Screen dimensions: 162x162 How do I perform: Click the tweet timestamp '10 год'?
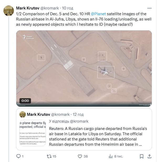point(68,8)
